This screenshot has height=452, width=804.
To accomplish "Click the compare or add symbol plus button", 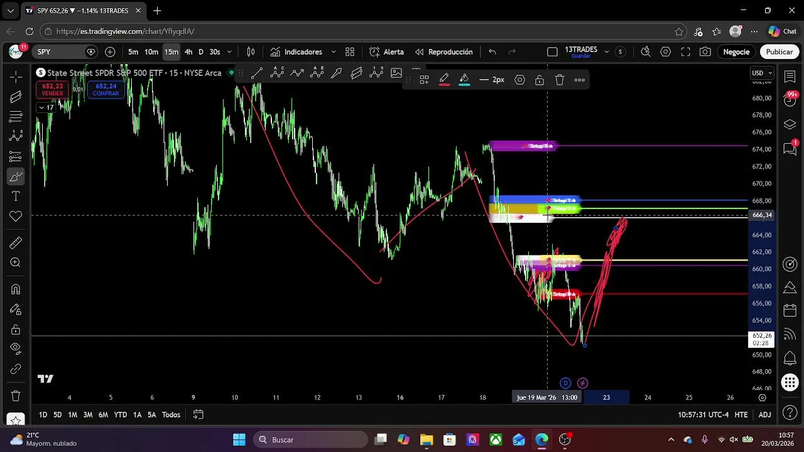I will [110, 52].
